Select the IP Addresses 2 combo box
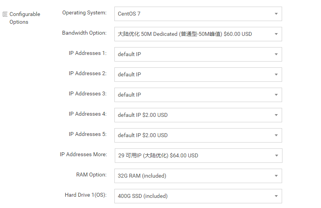 [x=198, y=74]
